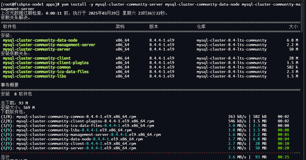Click the (2/8) client-plugins rpm download line
The width and height of the screenshot is (306, 160).
[x=145, y=121]
